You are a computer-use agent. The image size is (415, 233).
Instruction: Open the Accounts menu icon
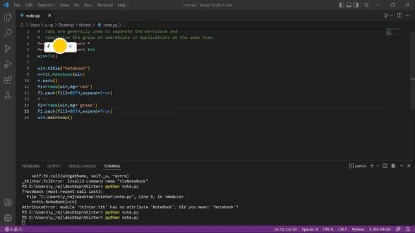pyautogui.click(x=8, y=203)
